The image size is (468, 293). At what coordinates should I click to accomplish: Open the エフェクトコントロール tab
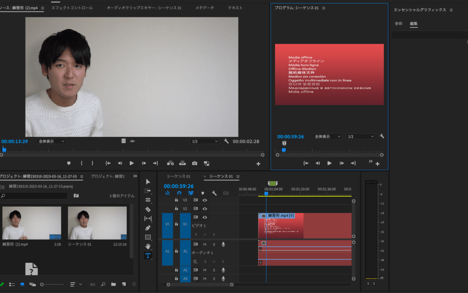coord(72,8)
